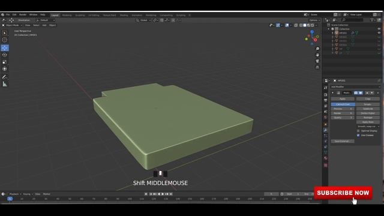
Task: Select the Rotate tool
Action: (x=5, y=55)
